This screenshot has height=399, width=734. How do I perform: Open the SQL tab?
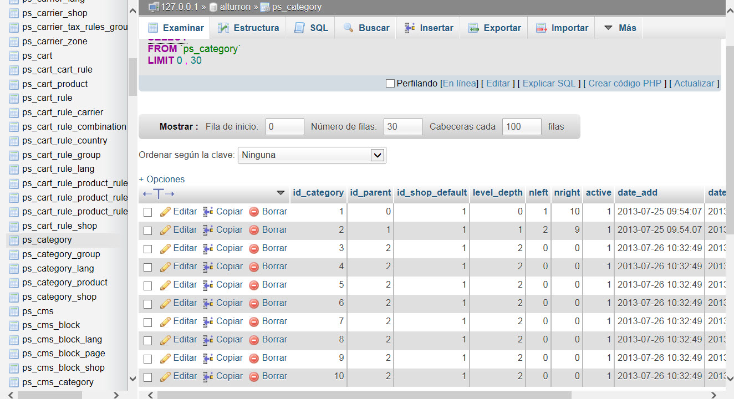point(311,28)
